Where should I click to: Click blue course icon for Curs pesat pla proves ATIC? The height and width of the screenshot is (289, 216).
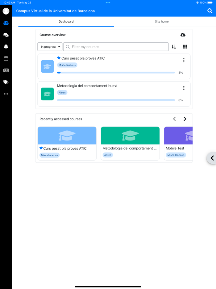click(x=48, y=66)
